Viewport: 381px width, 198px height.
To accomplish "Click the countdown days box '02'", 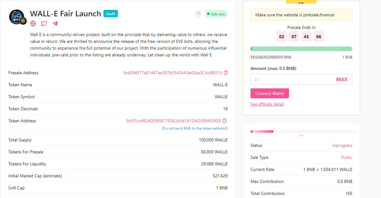I will 282,37.
